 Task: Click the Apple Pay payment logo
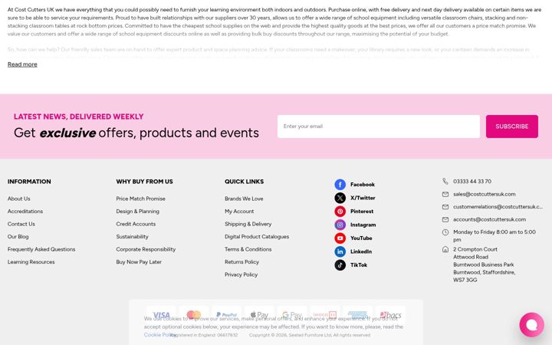tap(259, 315)
